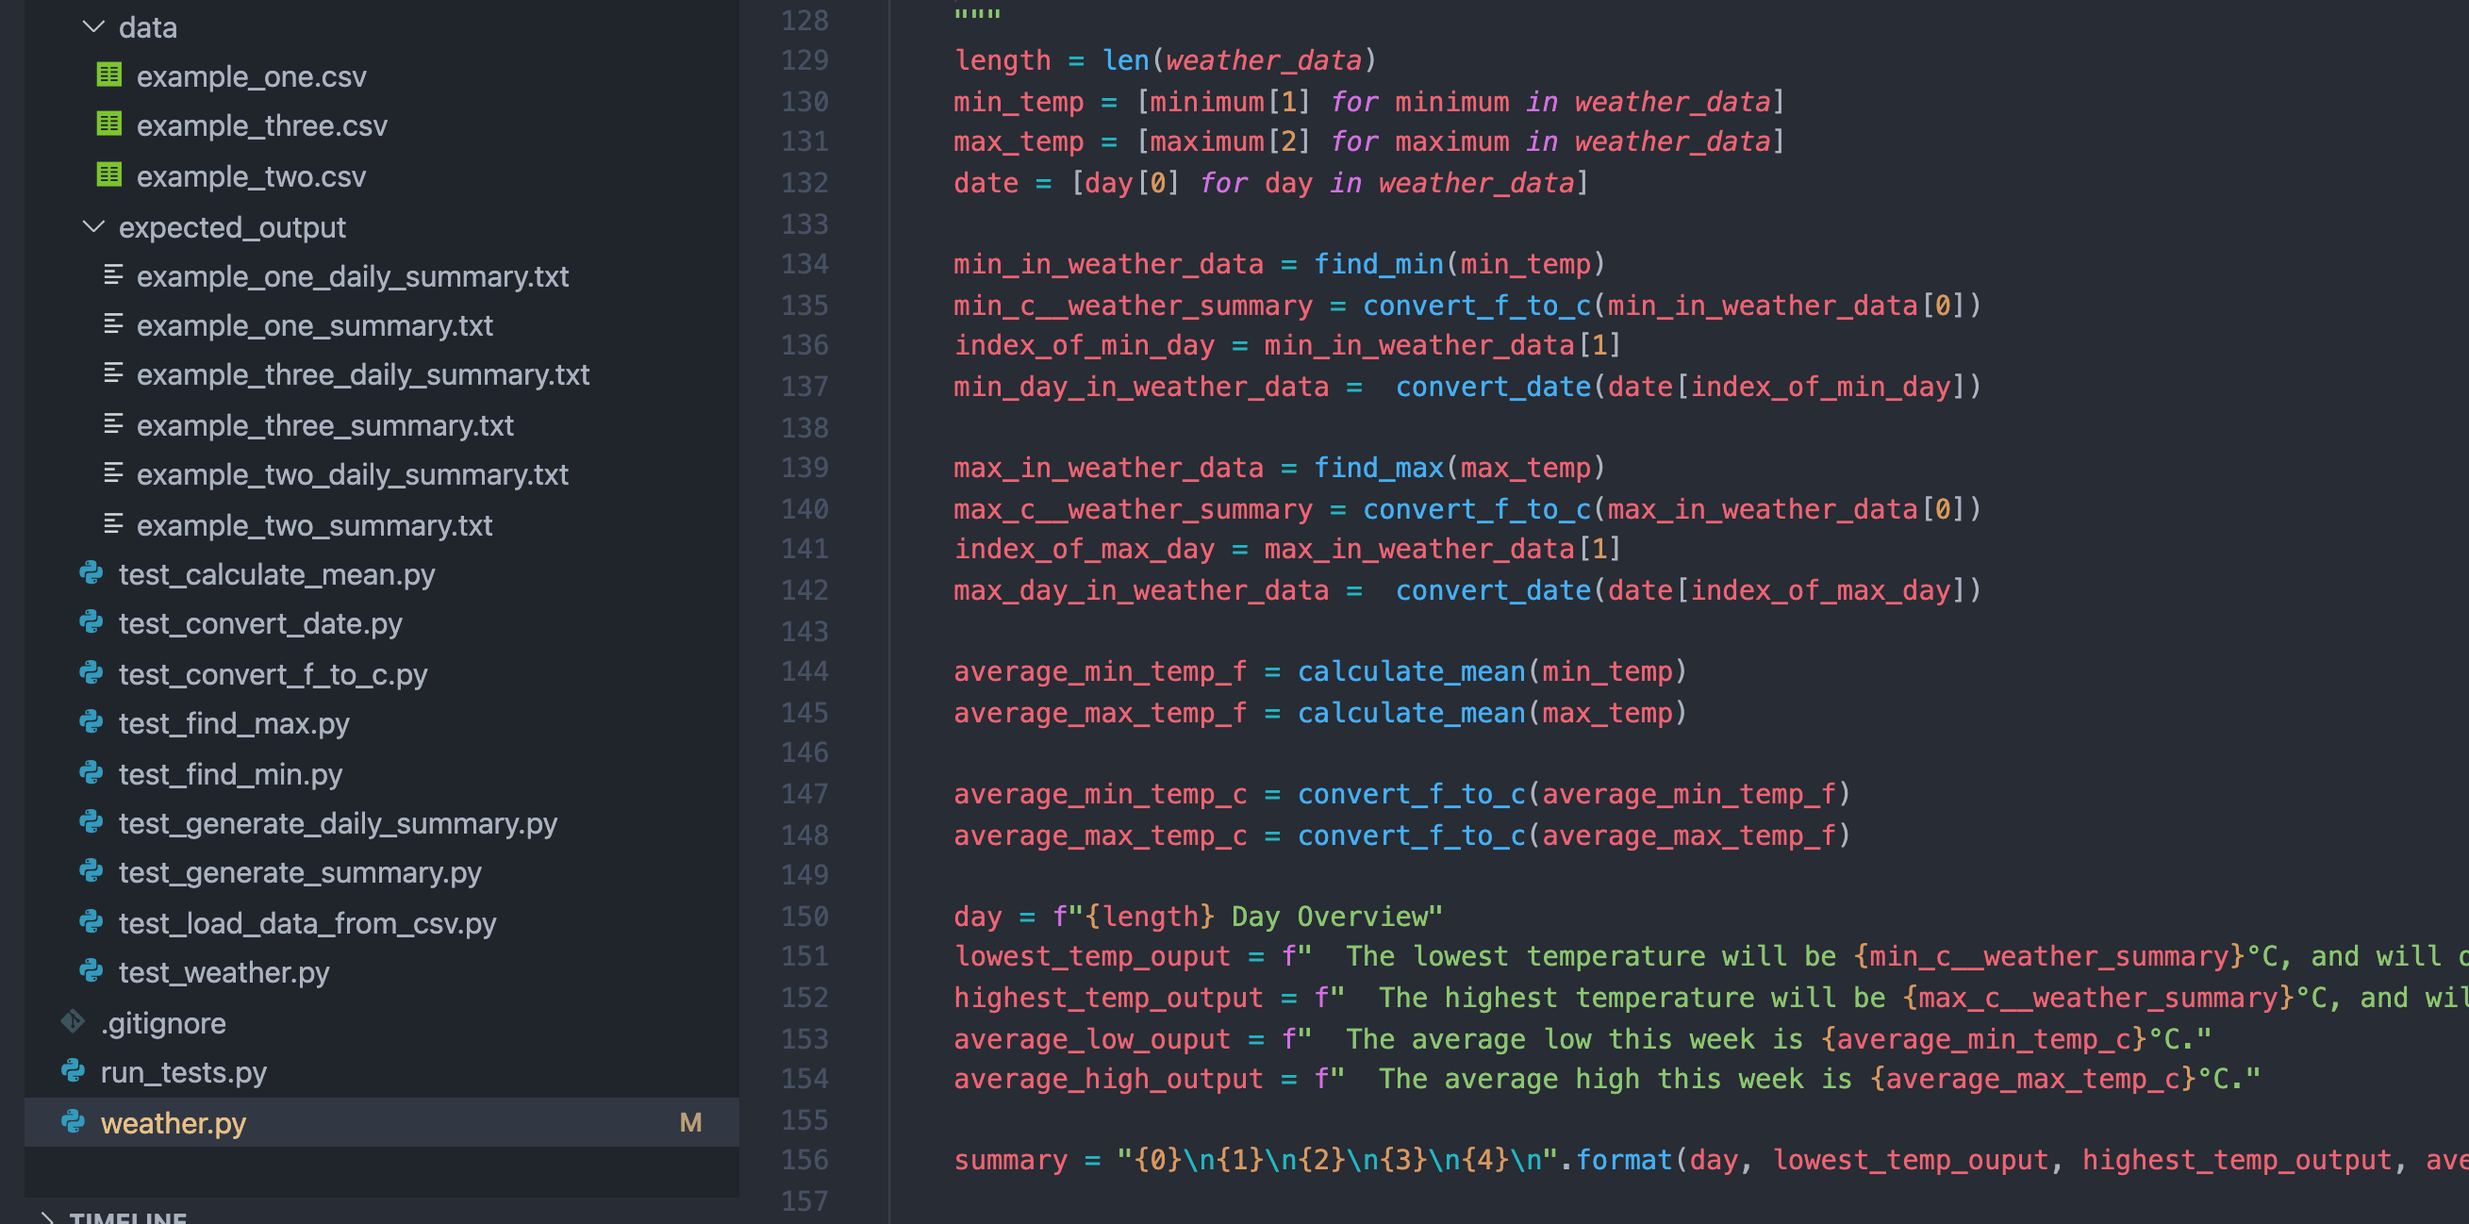
Task: Open test_convert_date.py
Action: pos(260,624)
